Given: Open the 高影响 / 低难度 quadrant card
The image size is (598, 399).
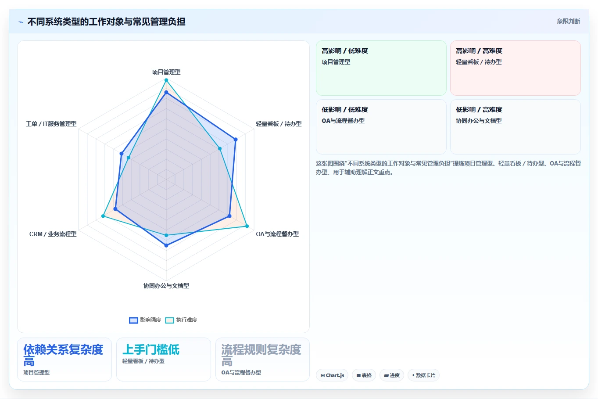Looking at the screenshot, I should (x=381, y=68).
